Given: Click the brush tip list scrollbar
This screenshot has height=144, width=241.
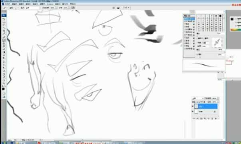Looking at the screenshot, I should 223,23.
